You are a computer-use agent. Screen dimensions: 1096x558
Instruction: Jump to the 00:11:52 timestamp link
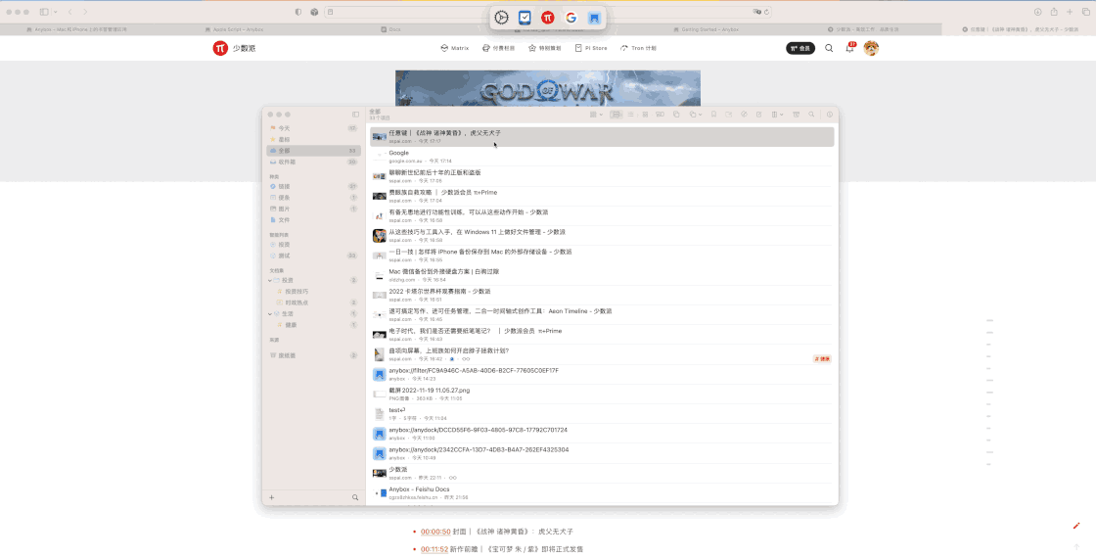click(x=434, y=549)
